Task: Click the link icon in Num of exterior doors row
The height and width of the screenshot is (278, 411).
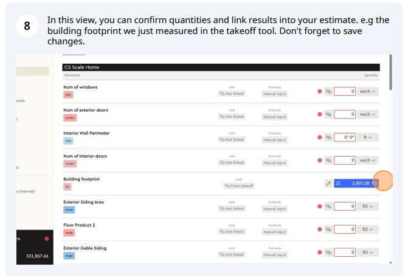Action: pyautogui.click(x=328, y=114)
